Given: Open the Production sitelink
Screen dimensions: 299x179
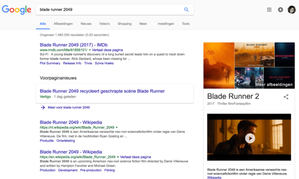Looking at the screenshot, I should coord(47,170).
